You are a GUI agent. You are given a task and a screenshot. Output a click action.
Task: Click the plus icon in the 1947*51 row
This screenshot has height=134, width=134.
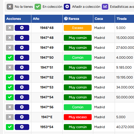pos(22,68)
